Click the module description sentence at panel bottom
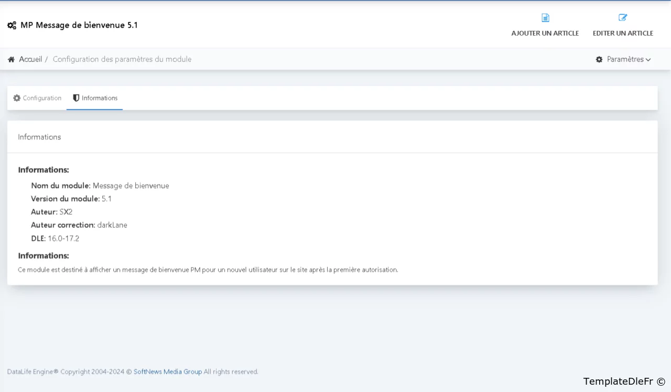 208,270
